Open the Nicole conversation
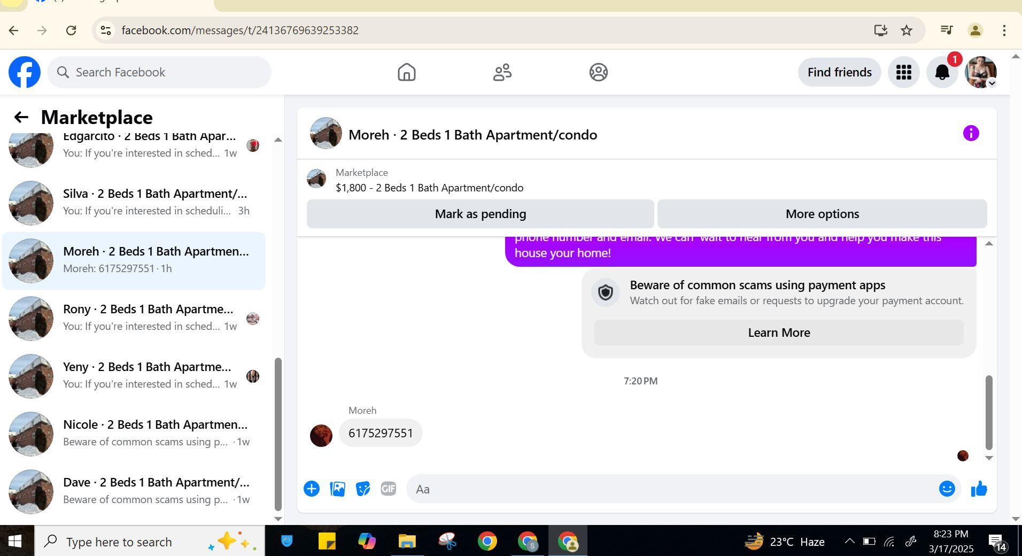The height and width of the screenshot is (556, 1022). tap(134, 434)
